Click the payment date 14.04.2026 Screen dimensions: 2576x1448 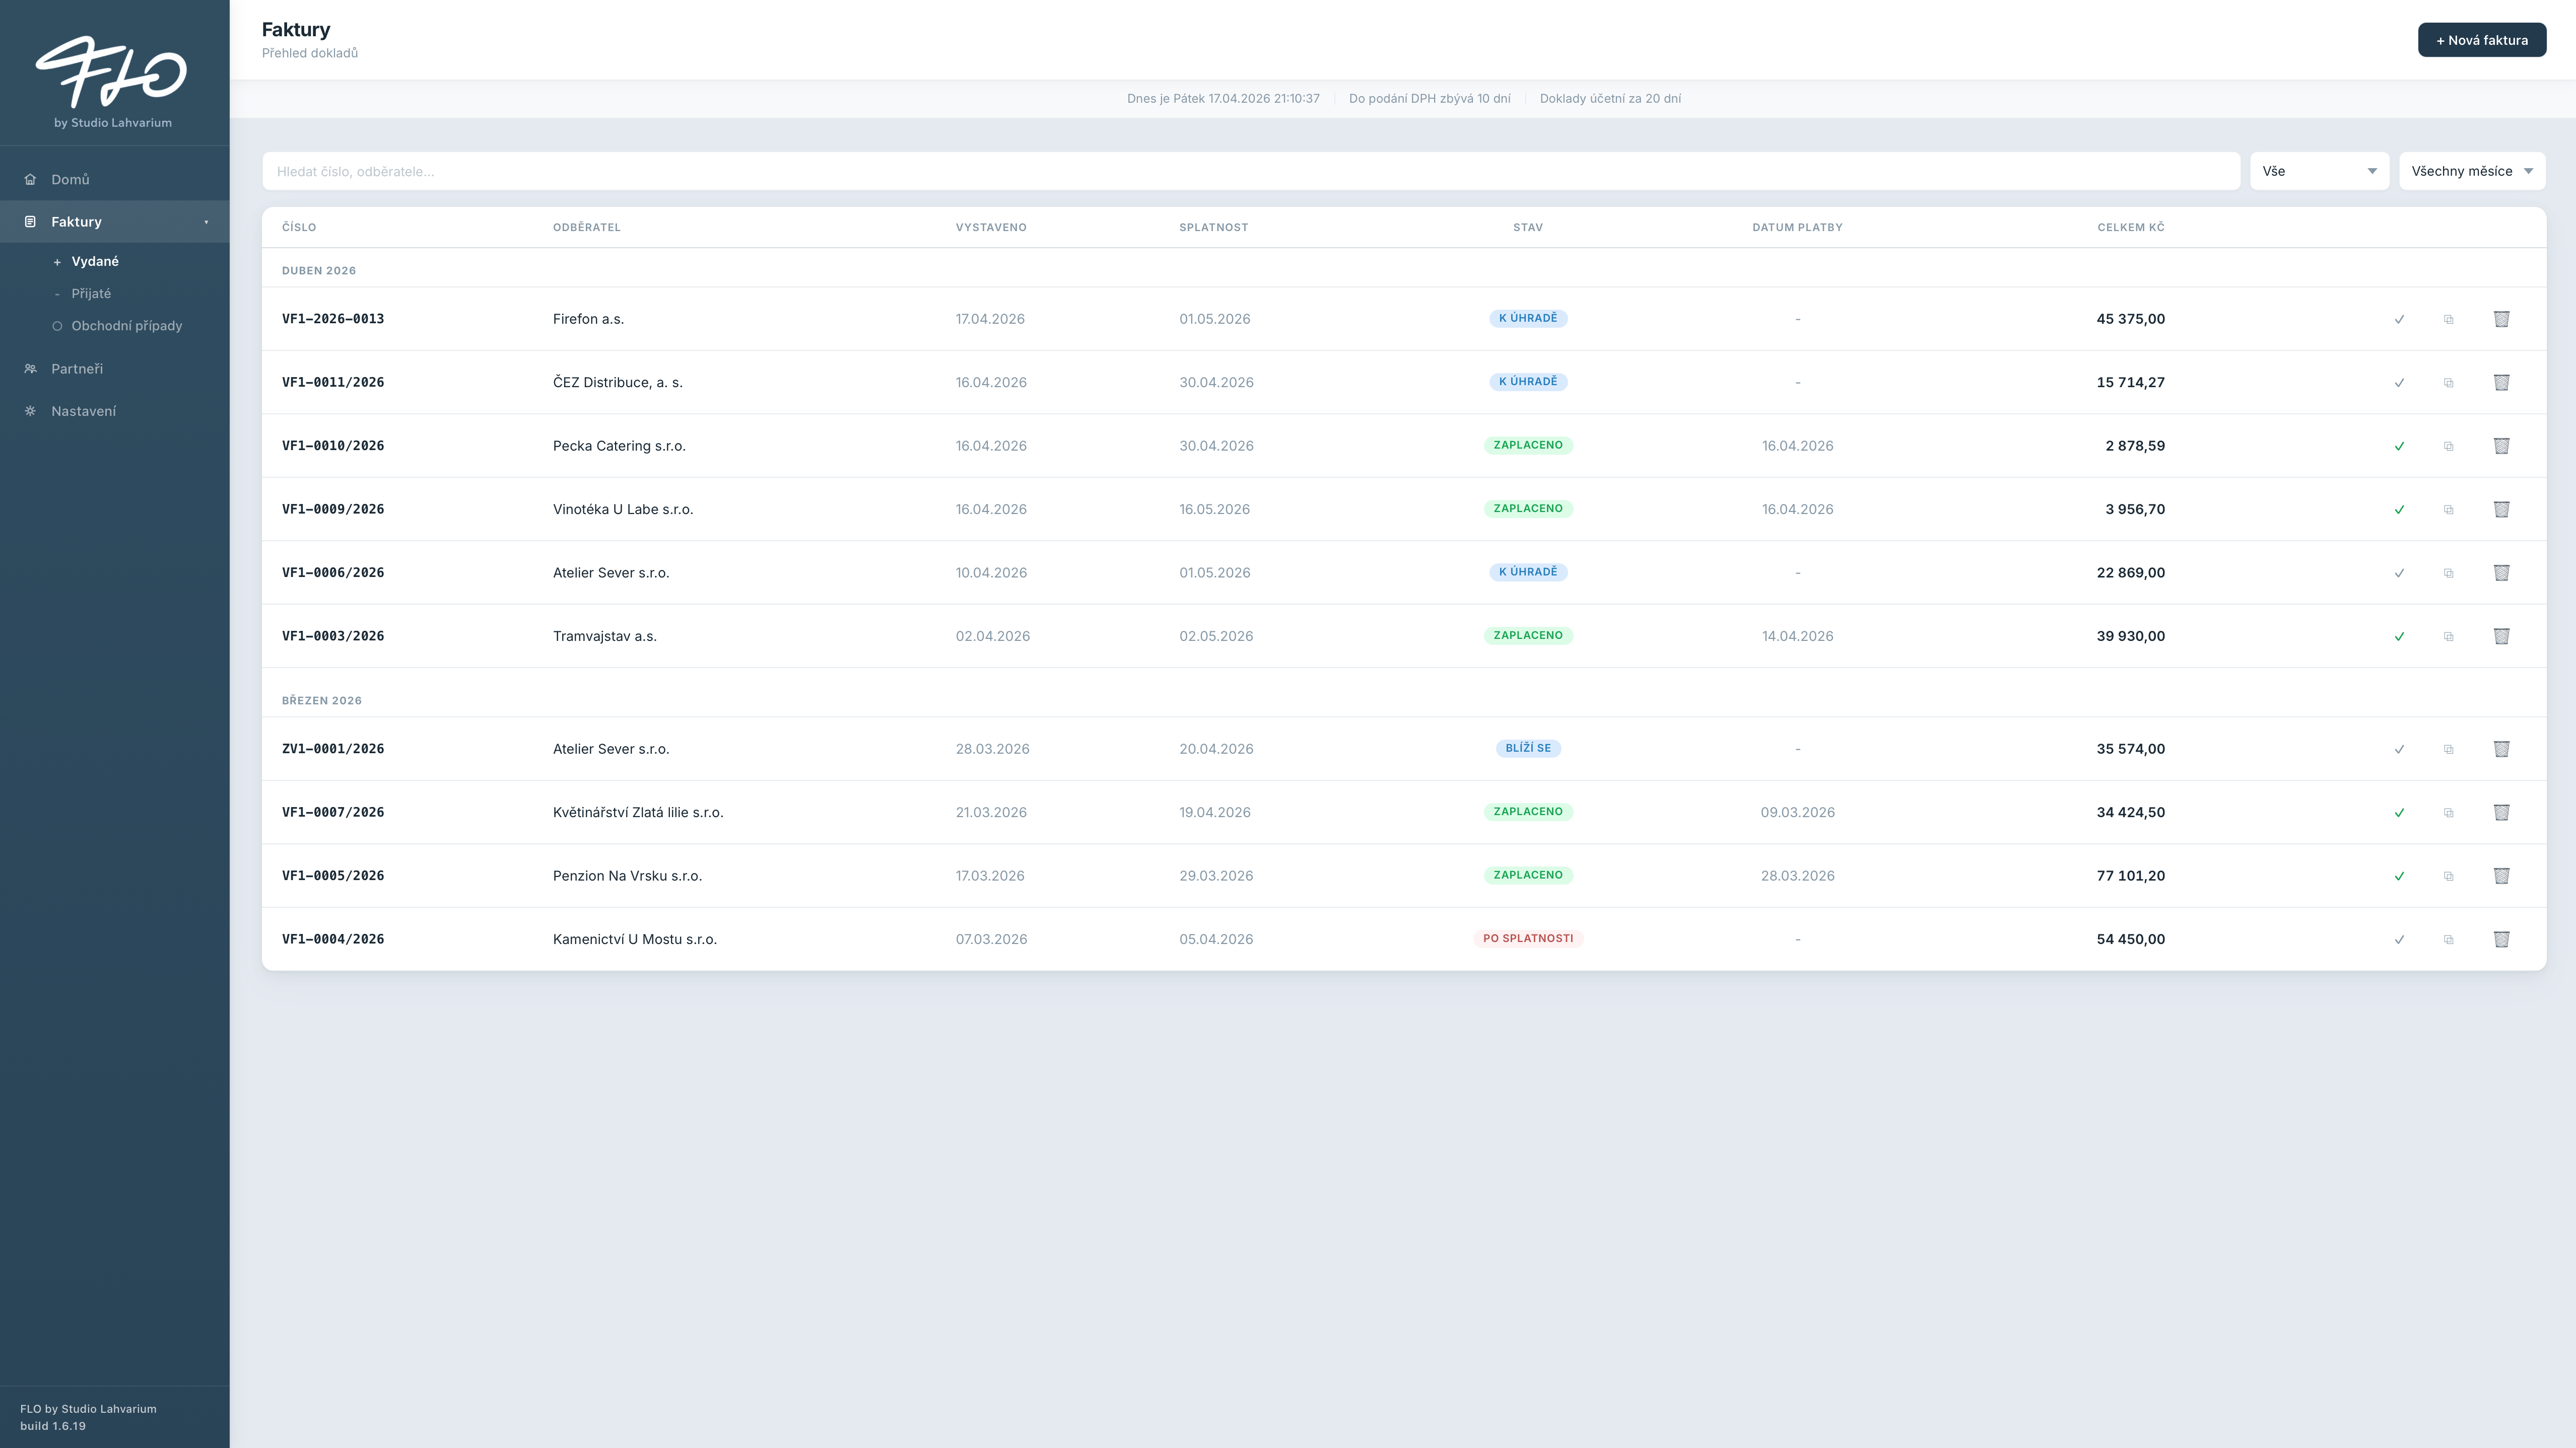coord(1797,635)
